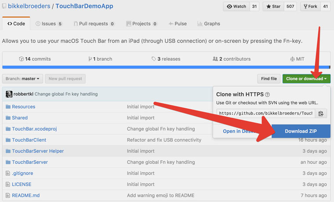This screenshot has width=334, height=202.
Task: Star the TouchBarDemoApp repository
Action: [273, 7]
